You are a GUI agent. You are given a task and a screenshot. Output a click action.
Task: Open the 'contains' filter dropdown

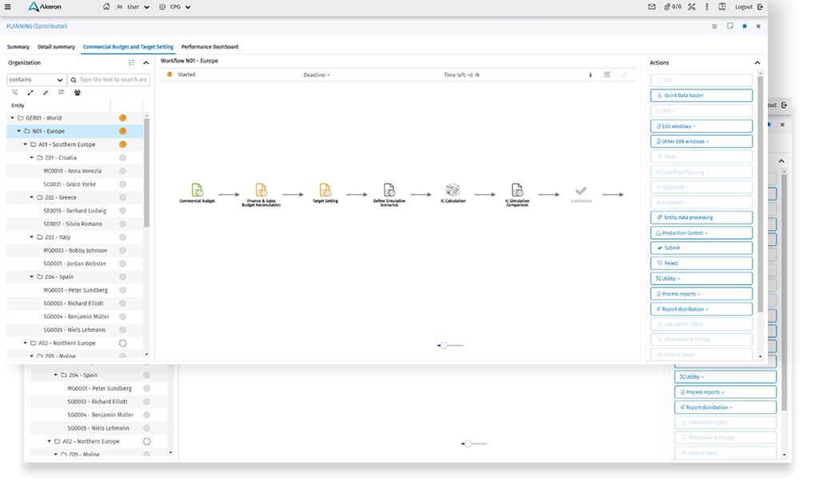click(x=37, y=80)
